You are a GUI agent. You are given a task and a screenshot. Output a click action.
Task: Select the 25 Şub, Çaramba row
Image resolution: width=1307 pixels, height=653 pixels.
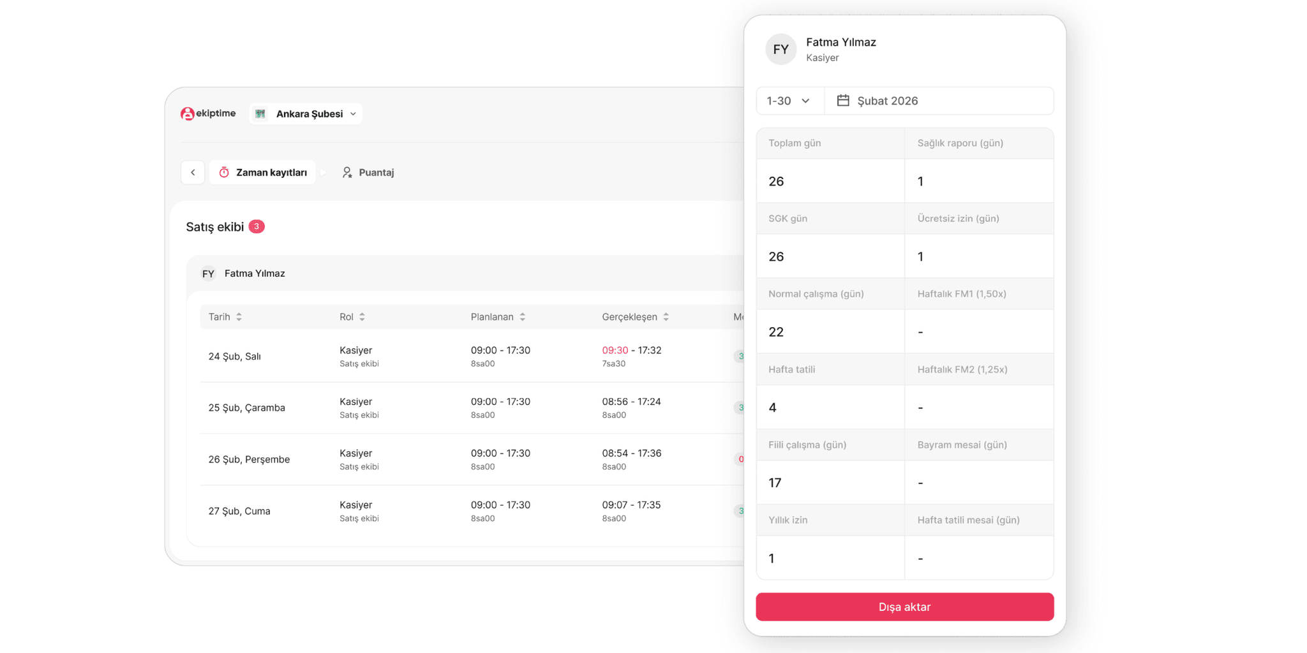(x=246, y=407)
